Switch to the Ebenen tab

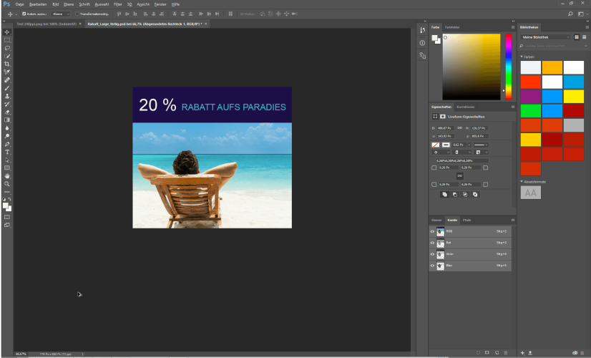[x=436, y=220]
